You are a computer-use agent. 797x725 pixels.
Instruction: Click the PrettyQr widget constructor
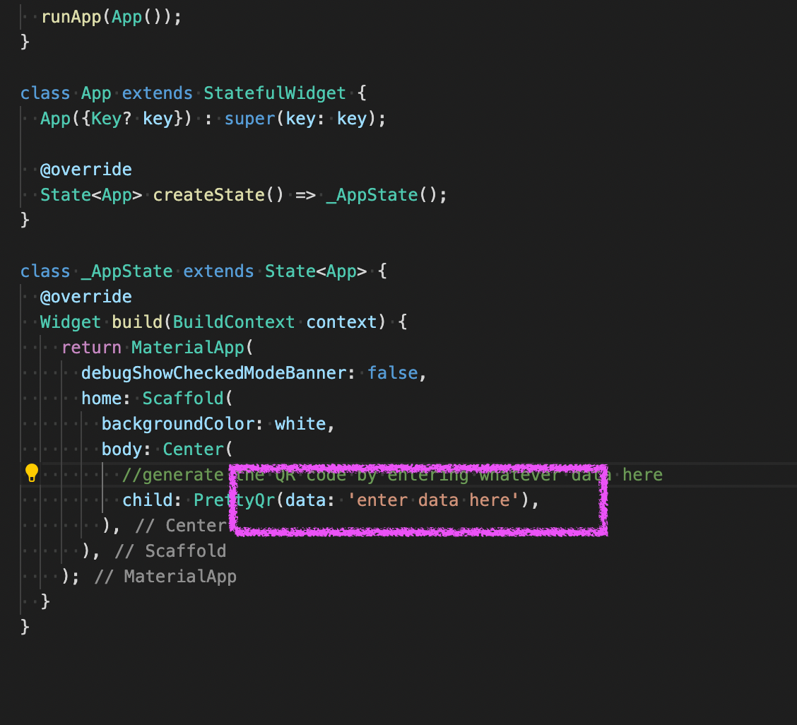[233, 500]
